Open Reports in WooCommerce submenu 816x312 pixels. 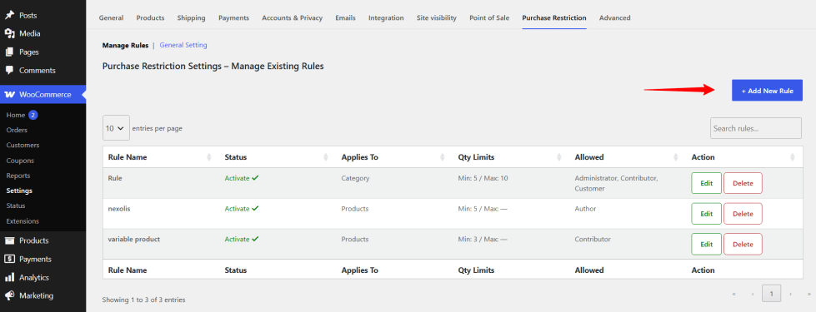pyautogui.click(x=18, y=176)
